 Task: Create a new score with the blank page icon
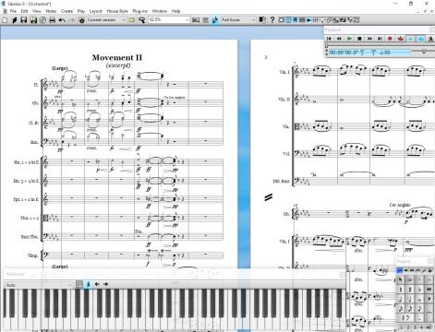pos(5,20)
